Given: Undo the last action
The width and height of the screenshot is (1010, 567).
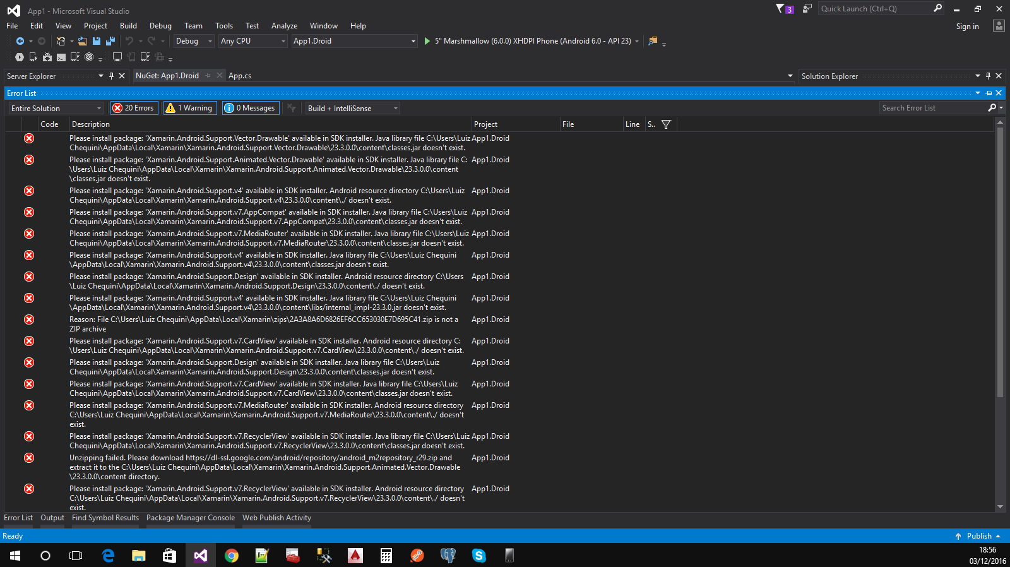Looking at the screenshot, I should [129, 41].
